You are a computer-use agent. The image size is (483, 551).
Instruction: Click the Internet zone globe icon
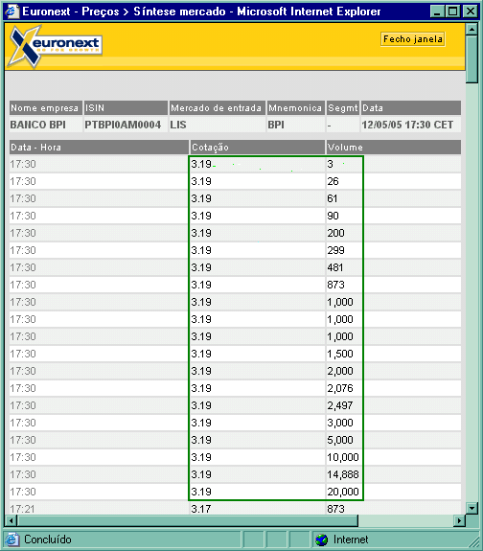321,540
